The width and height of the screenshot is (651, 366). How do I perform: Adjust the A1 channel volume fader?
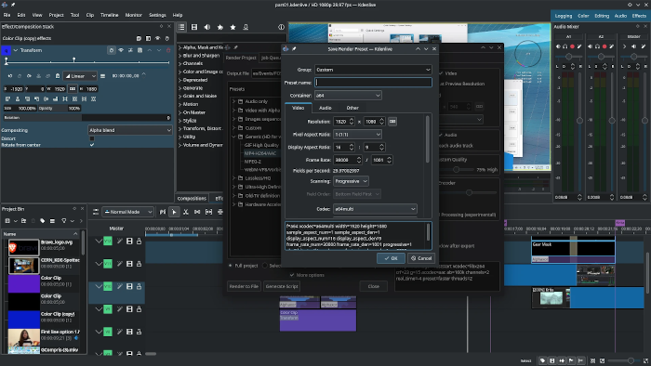(579, 120)
